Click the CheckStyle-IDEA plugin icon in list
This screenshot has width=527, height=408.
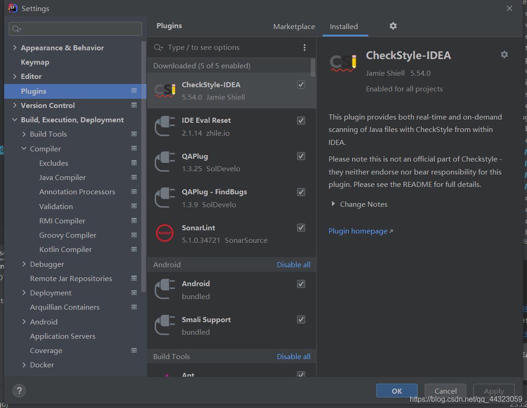165,90
